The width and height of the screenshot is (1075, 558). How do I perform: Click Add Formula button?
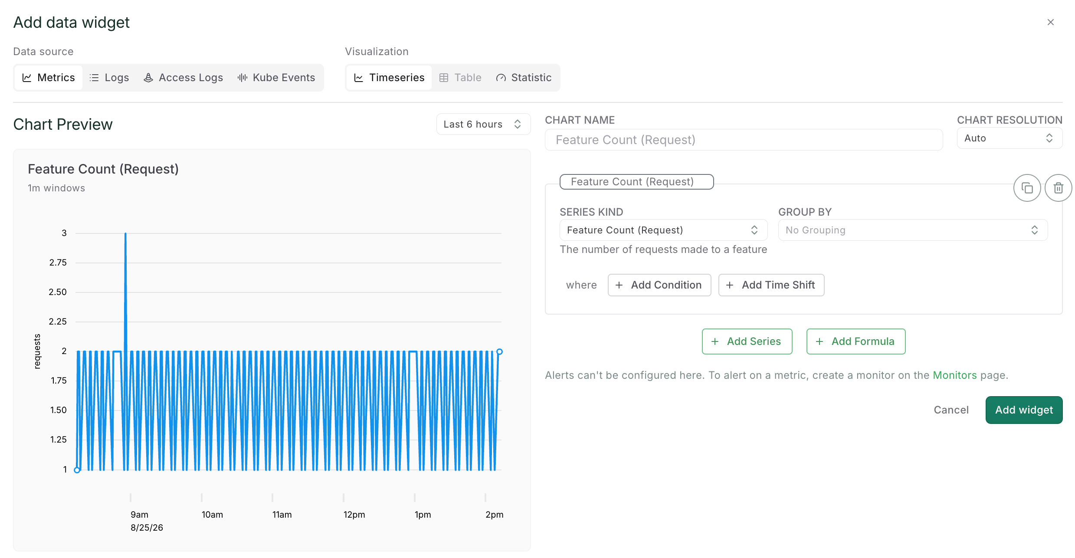[x=855, y=341]
